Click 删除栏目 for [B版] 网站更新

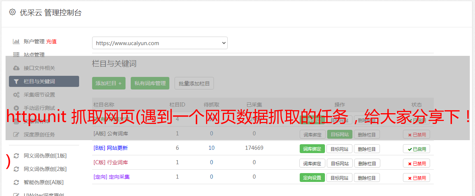(x=367, y=149)
